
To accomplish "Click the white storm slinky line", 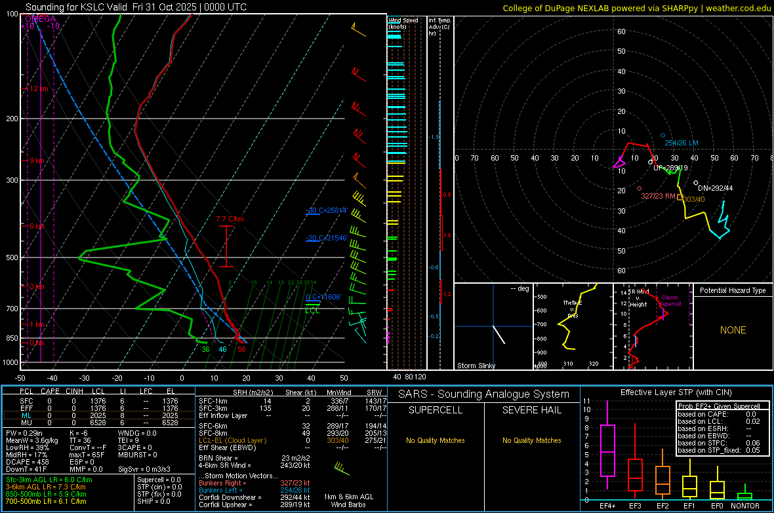I will click(499, 334).
